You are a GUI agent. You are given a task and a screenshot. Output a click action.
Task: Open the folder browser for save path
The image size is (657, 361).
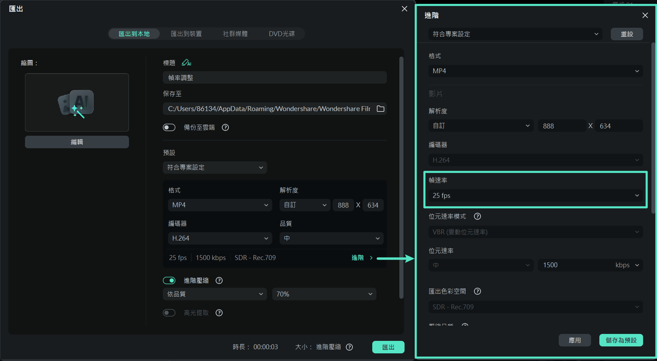380,109
